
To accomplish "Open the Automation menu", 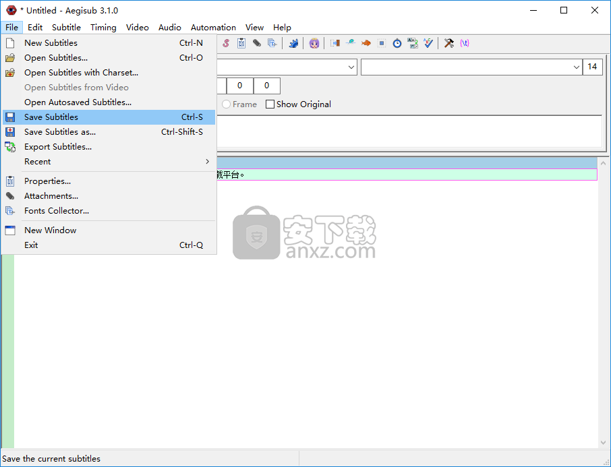I will (x=213, y=27).
